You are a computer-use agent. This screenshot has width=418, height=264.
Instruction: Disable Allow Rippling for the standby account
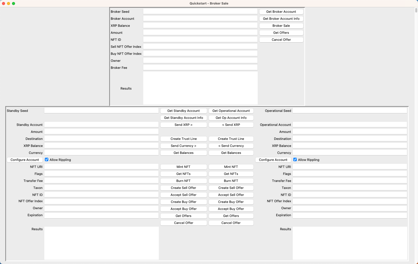pos(47,159)
